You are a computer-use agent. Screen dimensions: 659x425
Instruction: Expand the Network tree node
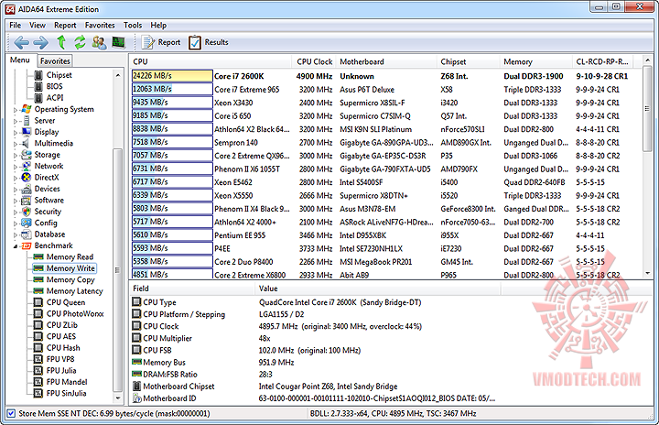16,167
